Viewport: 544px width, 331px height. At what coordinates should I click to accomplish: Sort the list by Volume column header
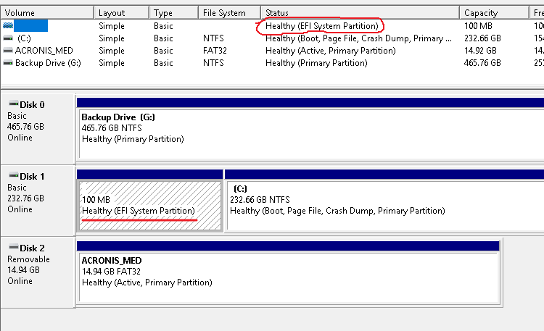pyautogui.click(x=47, y=13)
